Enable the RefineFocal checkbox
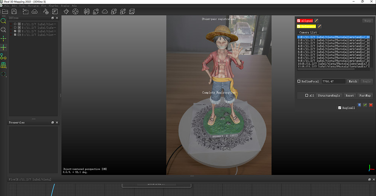This screenshot has height=196, width=376. tap(299, 81)
